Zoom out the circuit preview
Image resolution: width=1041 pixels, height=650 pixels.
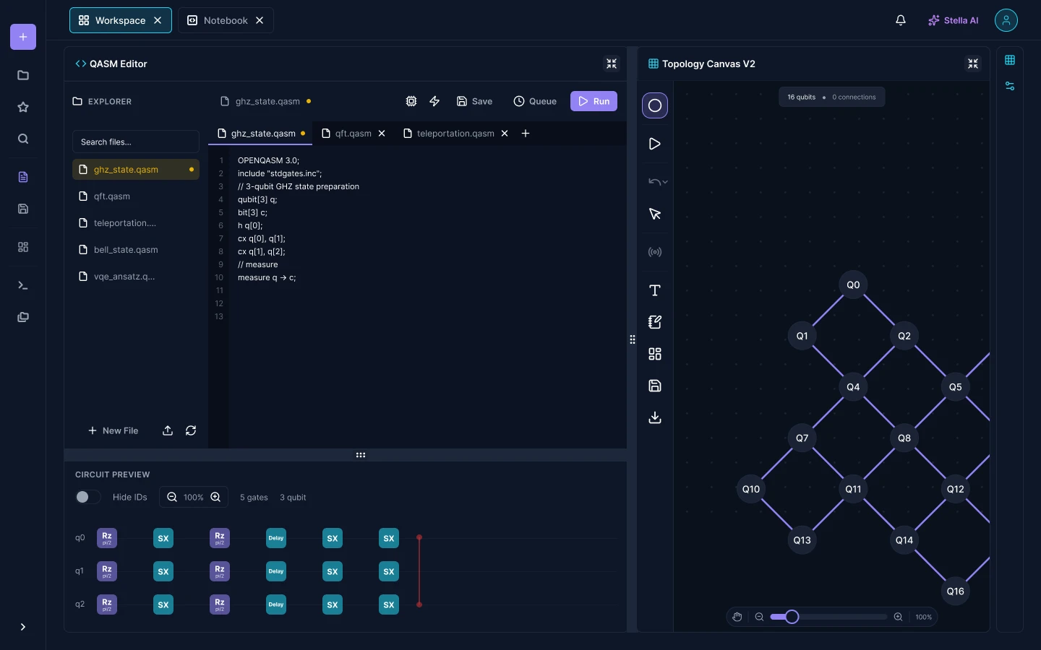[172, 497]
